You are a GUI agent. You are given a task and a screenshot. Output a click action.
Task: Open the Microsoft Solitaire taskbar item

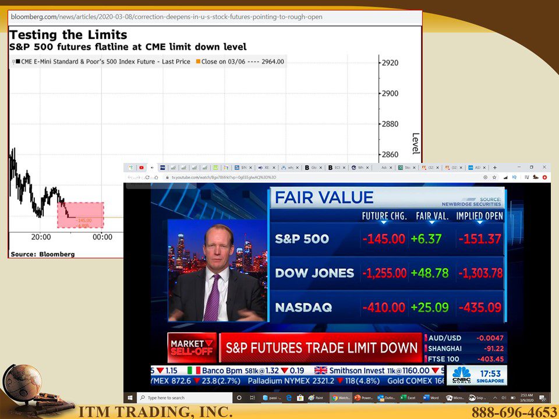455,397
